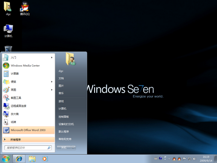Open Remote Desktop Connection (远程桌面连接)
This screenshot has width=217, height=163.
(x=28, y=106)
